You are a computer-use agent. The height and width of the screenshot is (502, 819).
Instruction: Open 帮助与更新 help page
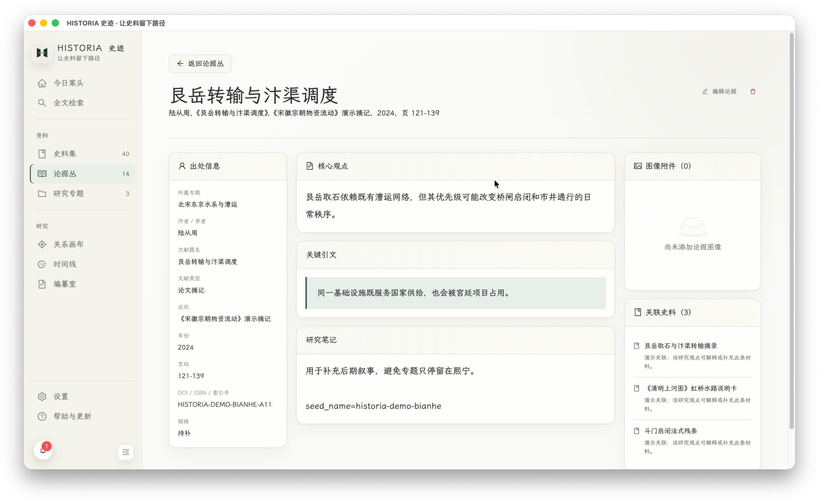click(x=82, y=416)
